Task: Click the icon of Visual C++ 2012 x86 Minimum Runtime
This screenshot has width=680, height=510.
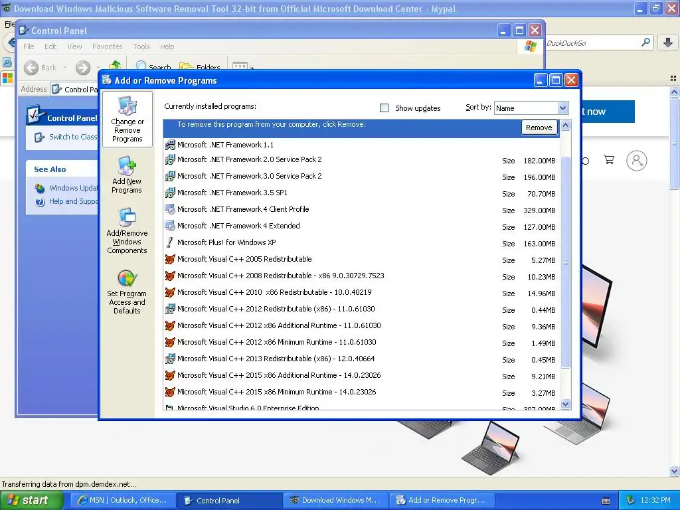Action: [x=170, y=342]
